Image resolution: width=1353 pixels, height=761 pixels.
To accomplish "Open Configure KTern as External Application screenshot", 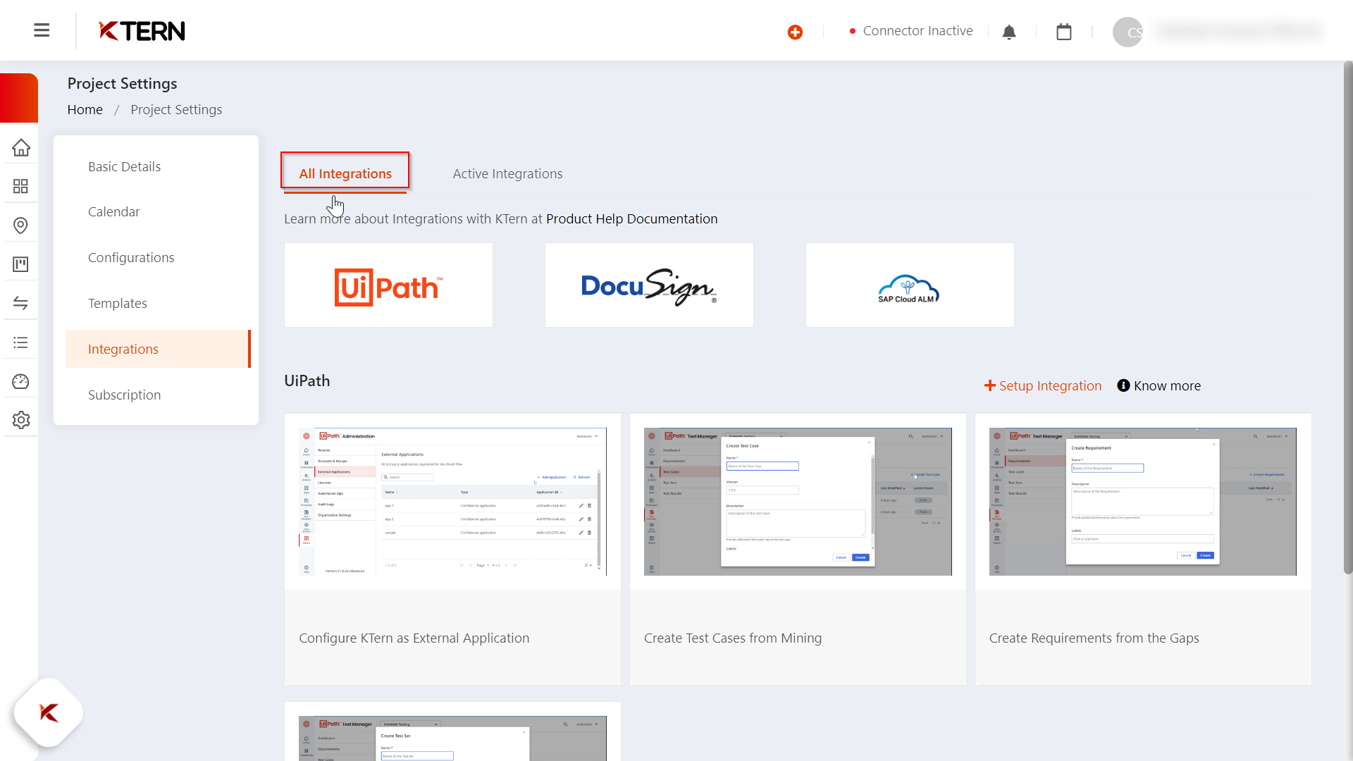I will pos(452,502).
